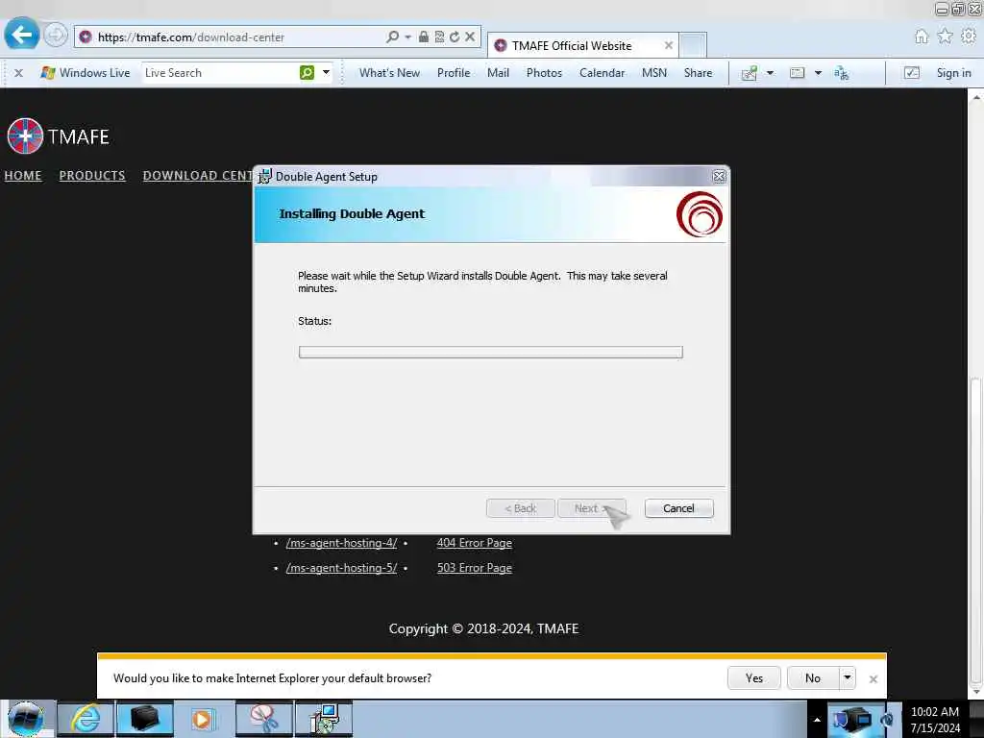Open the 404 Error Page link
The height and width of the screenshot is (738, 984).
pyautogui.click(x=475, y=543)
